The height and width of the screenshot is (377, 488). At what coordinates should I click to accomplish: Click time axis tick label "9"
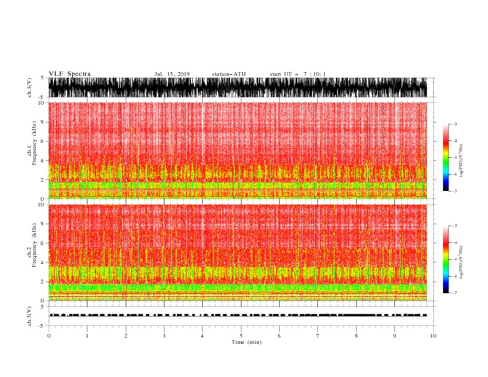pyautogui.click(x=394, y=336)
